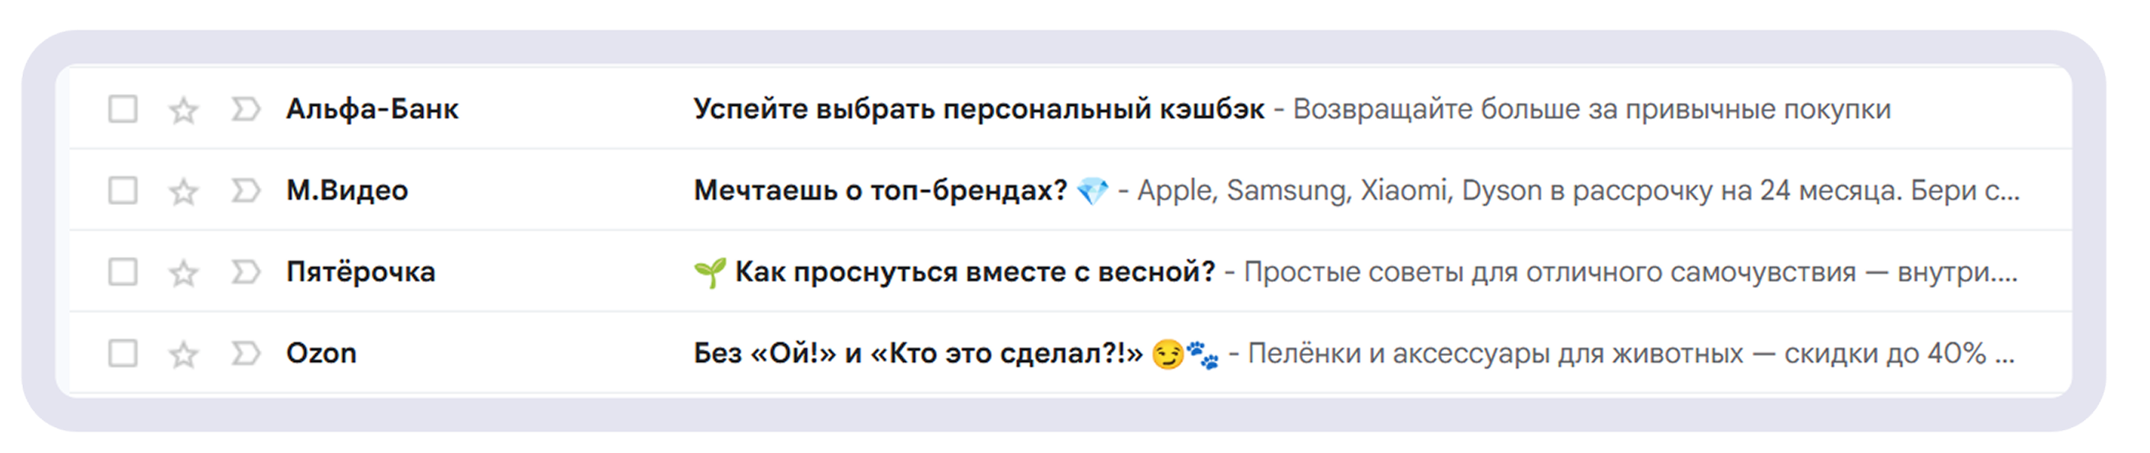The height and width of the screenshot is (453, 2150).
Task: Star the М.Видео message
Action: click(x=183, y=191)
